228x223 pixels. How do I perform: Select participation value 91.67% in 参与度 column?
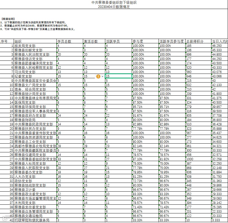(x=145, y=115)
